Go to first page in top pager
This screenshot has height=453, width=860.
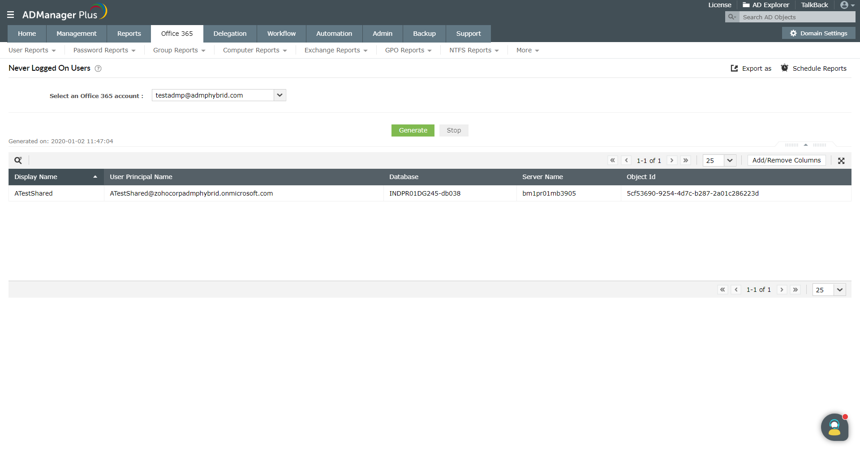tap(613, 160)
